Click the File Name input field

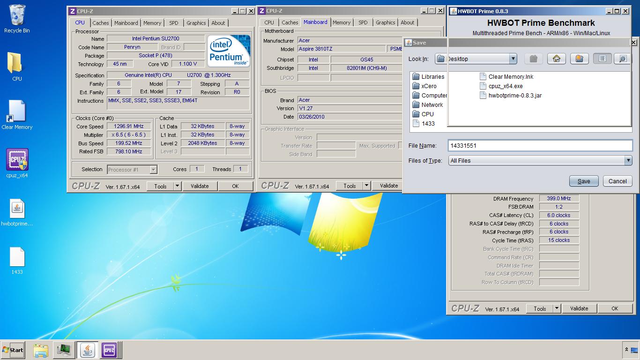coord(540,145)
